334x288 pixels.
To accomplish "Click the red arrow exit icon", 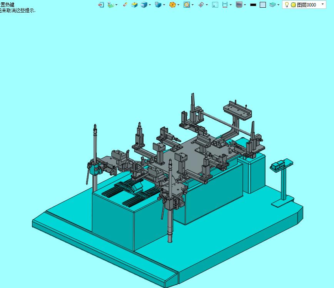I will (101, 5).
